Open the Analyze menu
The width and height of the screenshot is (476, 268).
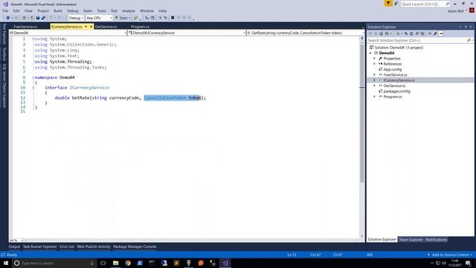(129, 10)
